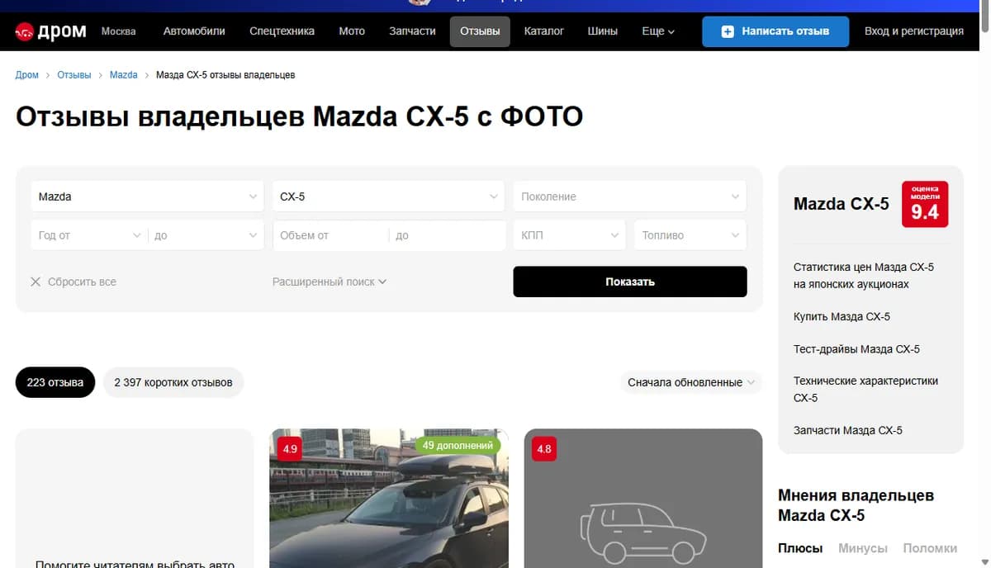The image size is (991, 568).
Task: Go to Дром breadcrumb
Action: [27, 75]
